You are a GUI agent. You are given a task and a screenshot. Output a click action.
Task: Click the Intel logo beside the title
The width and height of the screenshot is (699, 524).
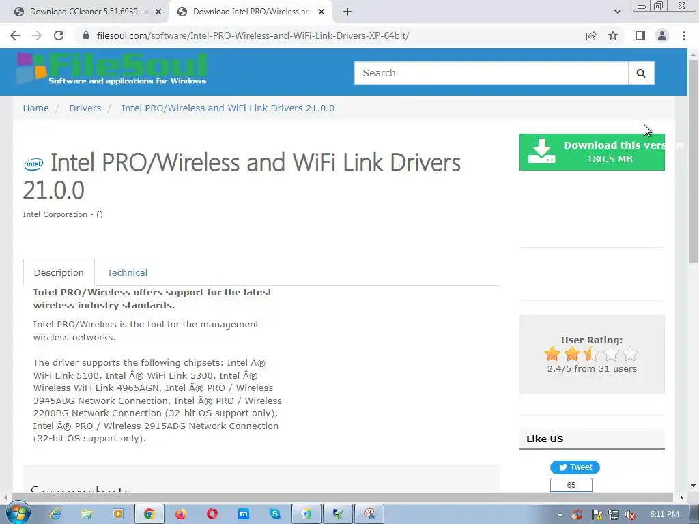(x=33, y=164)
